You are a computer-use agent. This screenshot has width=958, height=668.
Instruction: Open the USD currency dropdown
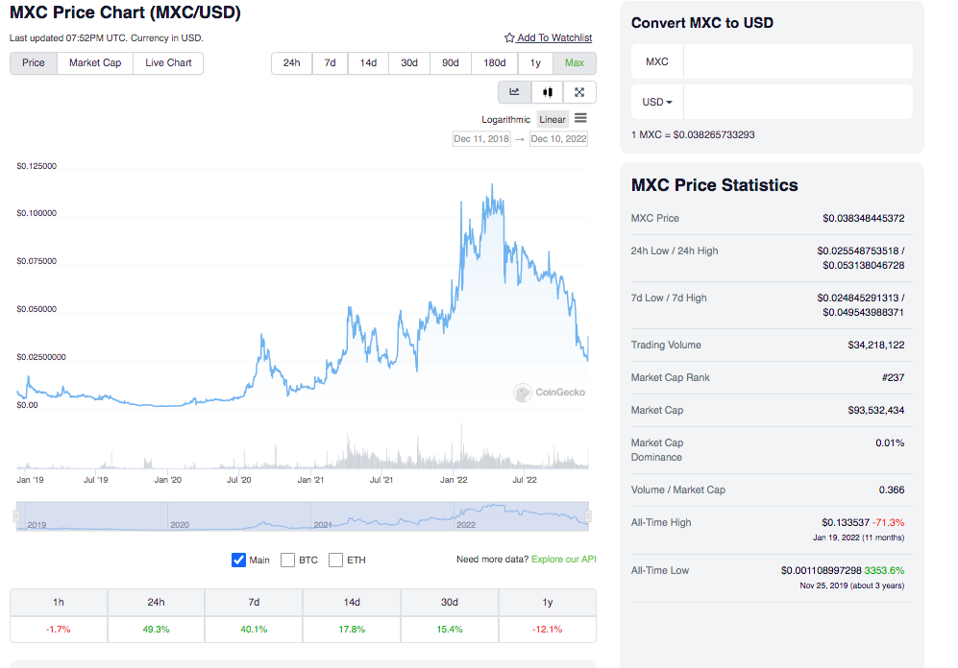point(657,102)
